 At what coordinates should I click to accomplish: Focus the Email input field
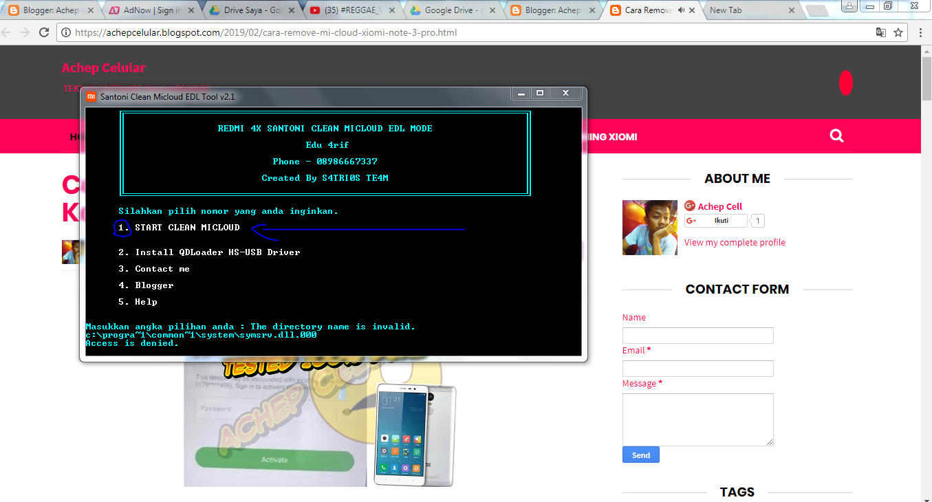point(698,369)
